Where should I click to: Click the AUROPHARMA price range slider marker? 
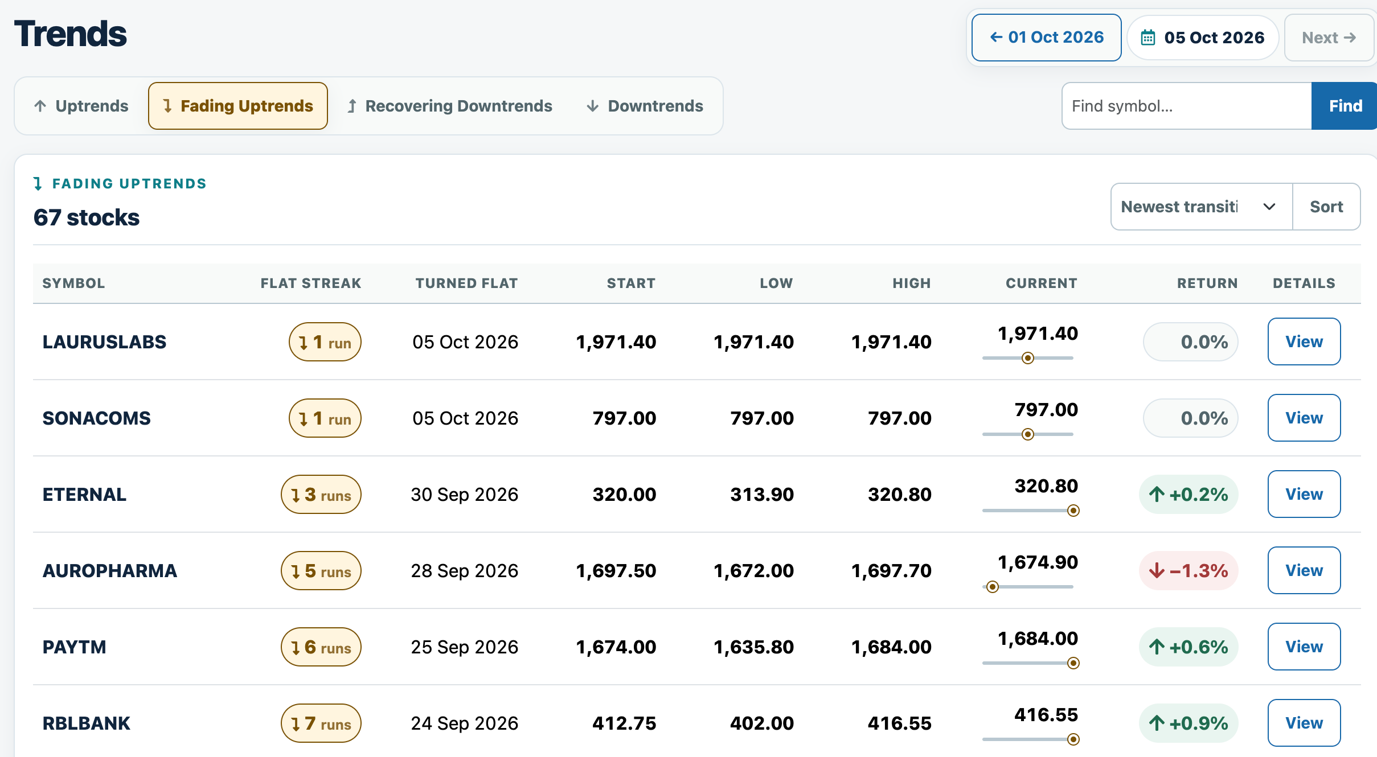pyautogui.click(x=993, y=587)
